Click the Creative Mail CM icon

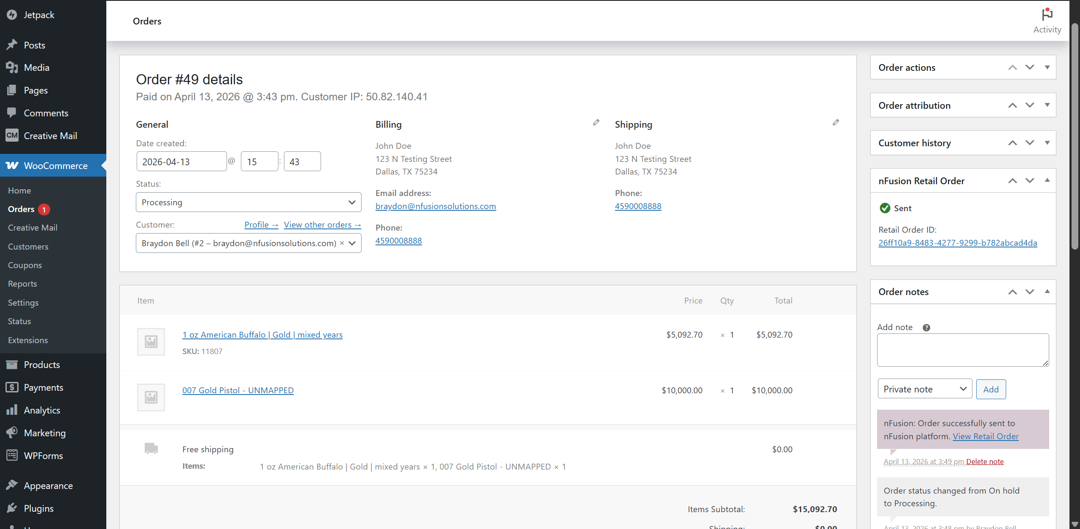tap(12, 135)
